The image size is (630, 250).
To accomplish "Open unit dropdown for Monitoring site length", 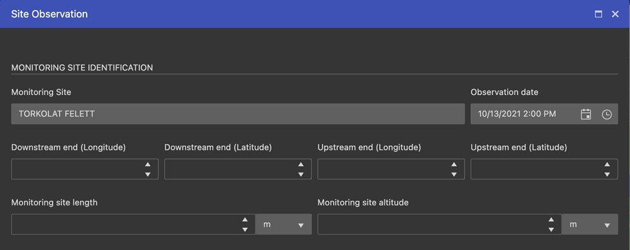I will pos(284,224).
